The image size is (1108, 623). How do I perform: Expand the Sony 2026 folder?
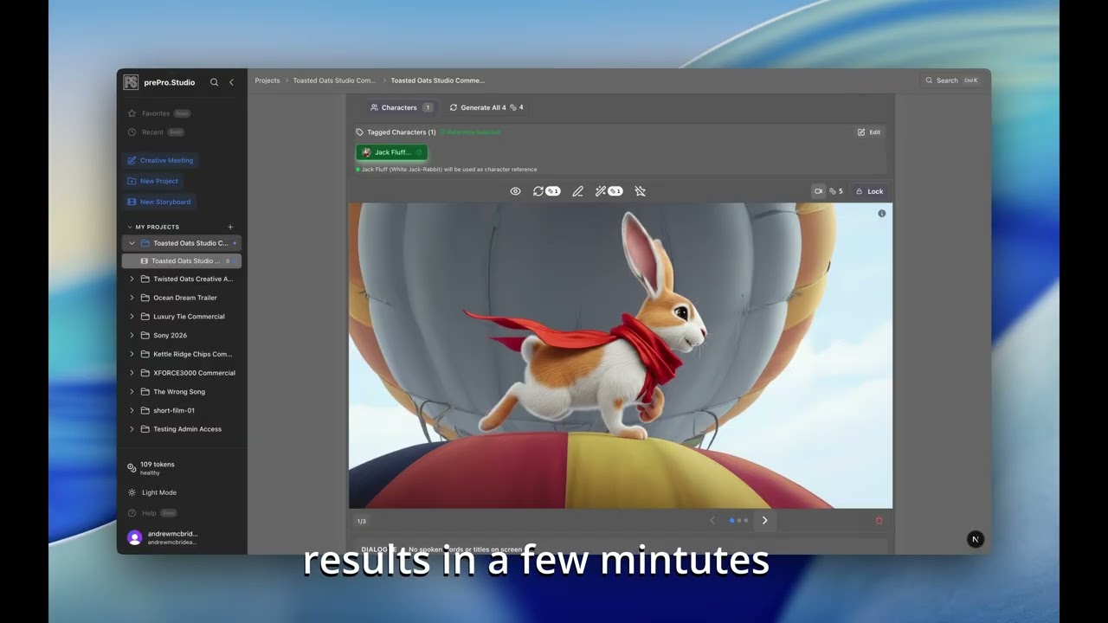132,335
